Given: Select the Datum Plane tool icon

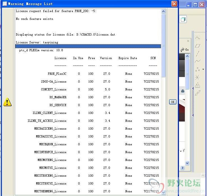Looking at the screenshot, I should (198, 46).
